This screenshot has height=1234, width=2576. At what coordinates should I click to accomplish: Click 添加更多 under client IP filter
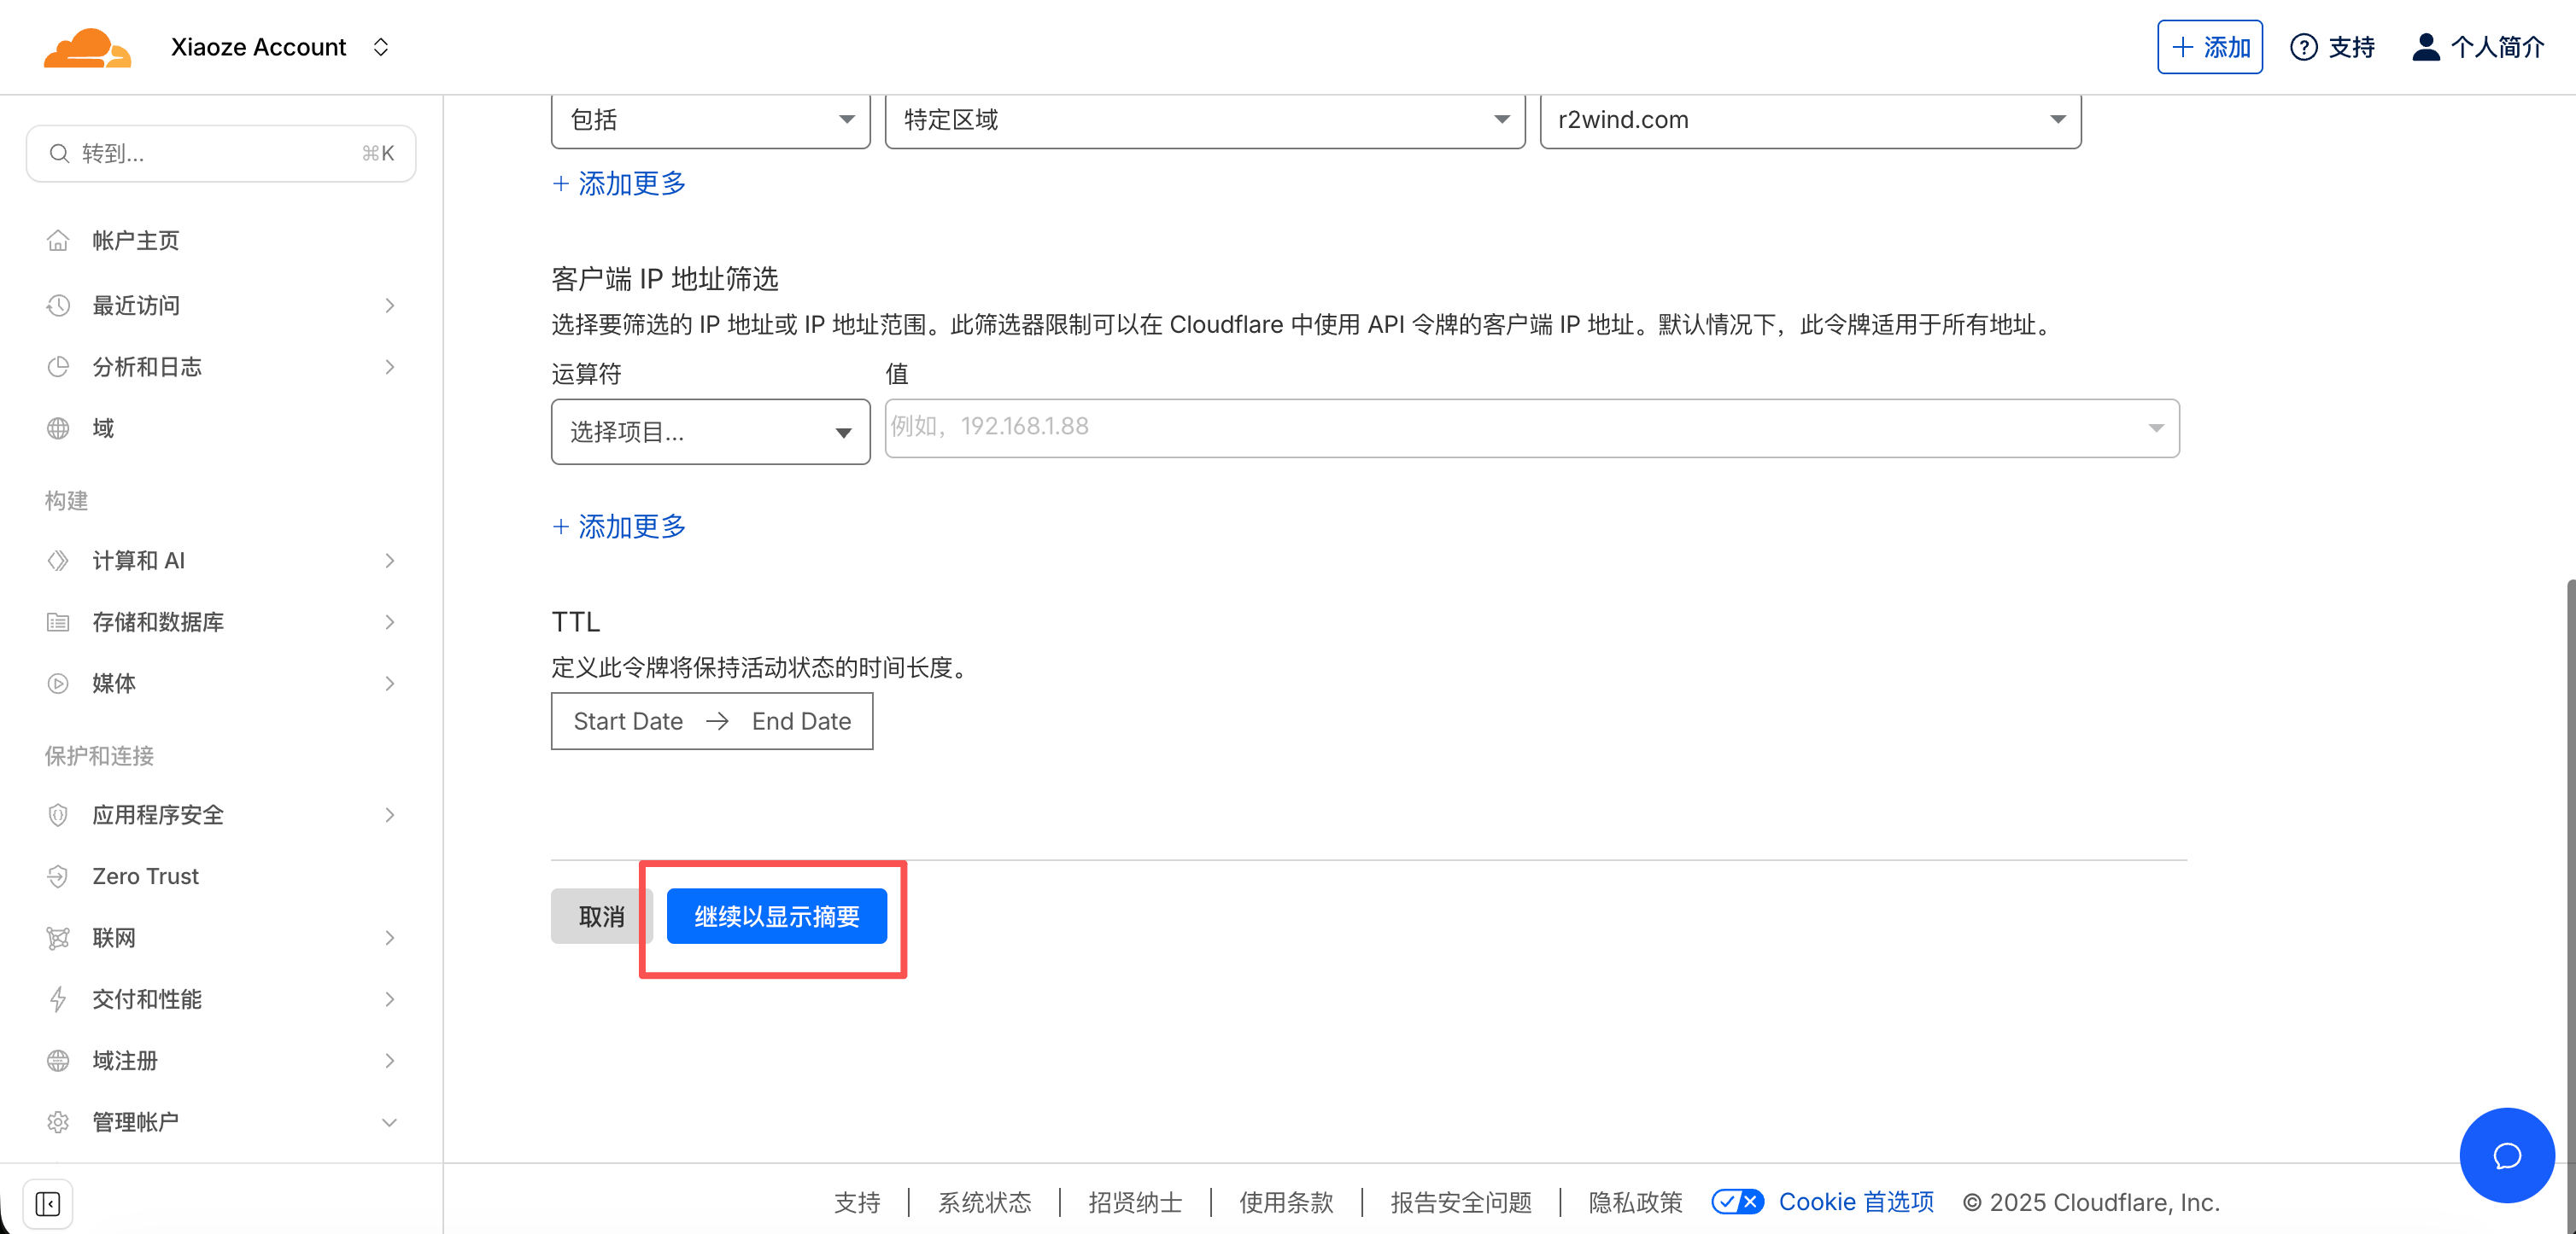(x=618, y=527)
